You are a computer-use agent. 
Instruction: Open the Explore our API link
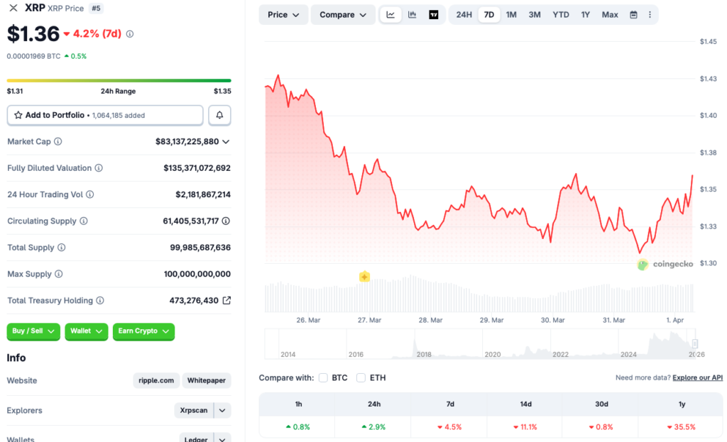(696, 377)
